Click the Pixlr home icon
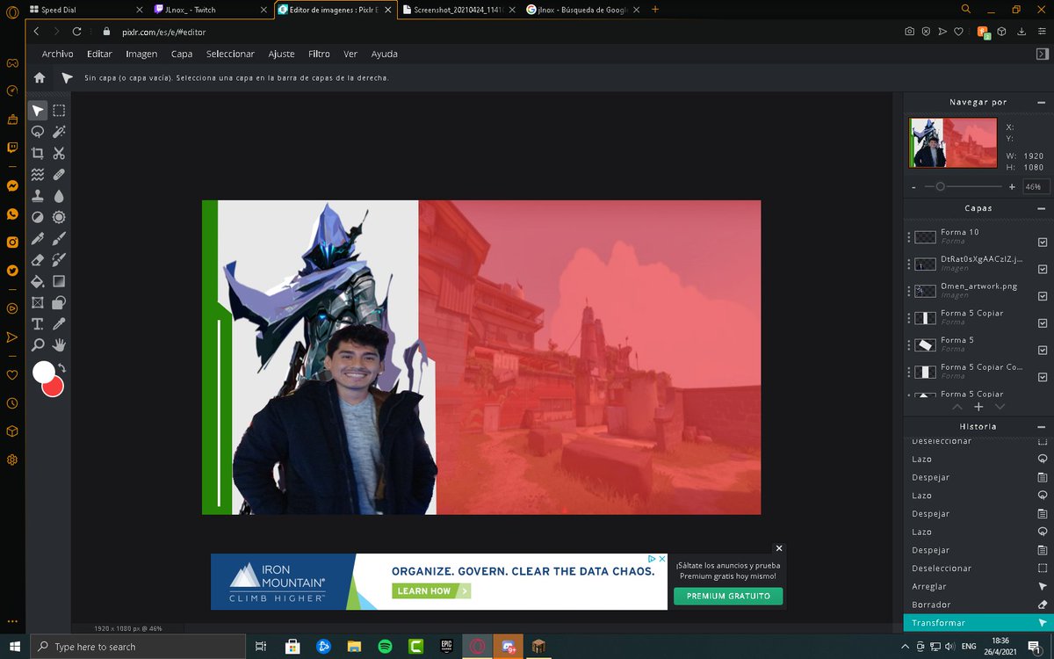 pyautogui.click(x=40, y=77)
